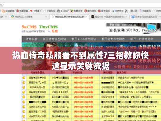
Task: Open the 北京市住 bookmark blue icon
Action: click(x=113, y=11)
